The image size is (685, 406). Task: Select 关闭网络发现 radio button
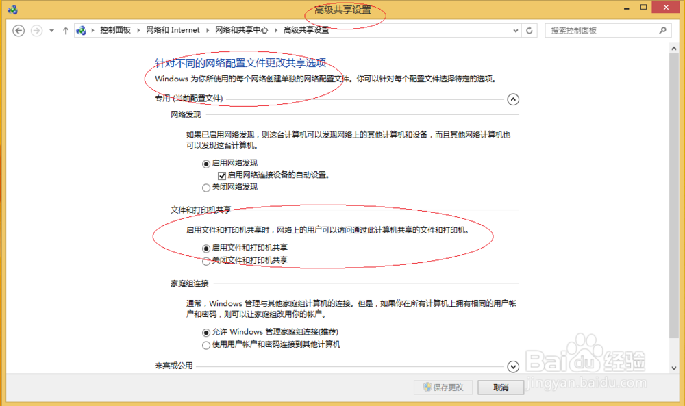pos(206,187)
